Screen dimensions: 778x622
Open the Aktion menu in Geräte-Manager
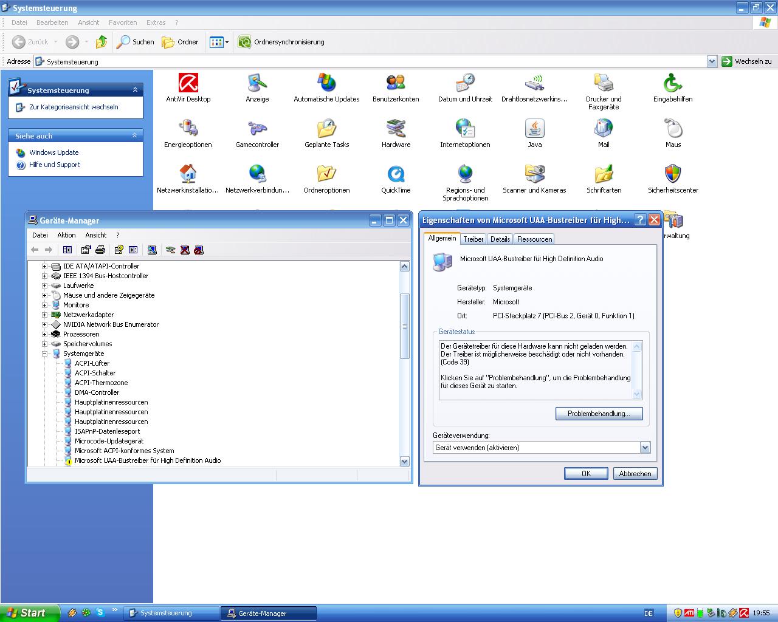[x=66, y=235]
